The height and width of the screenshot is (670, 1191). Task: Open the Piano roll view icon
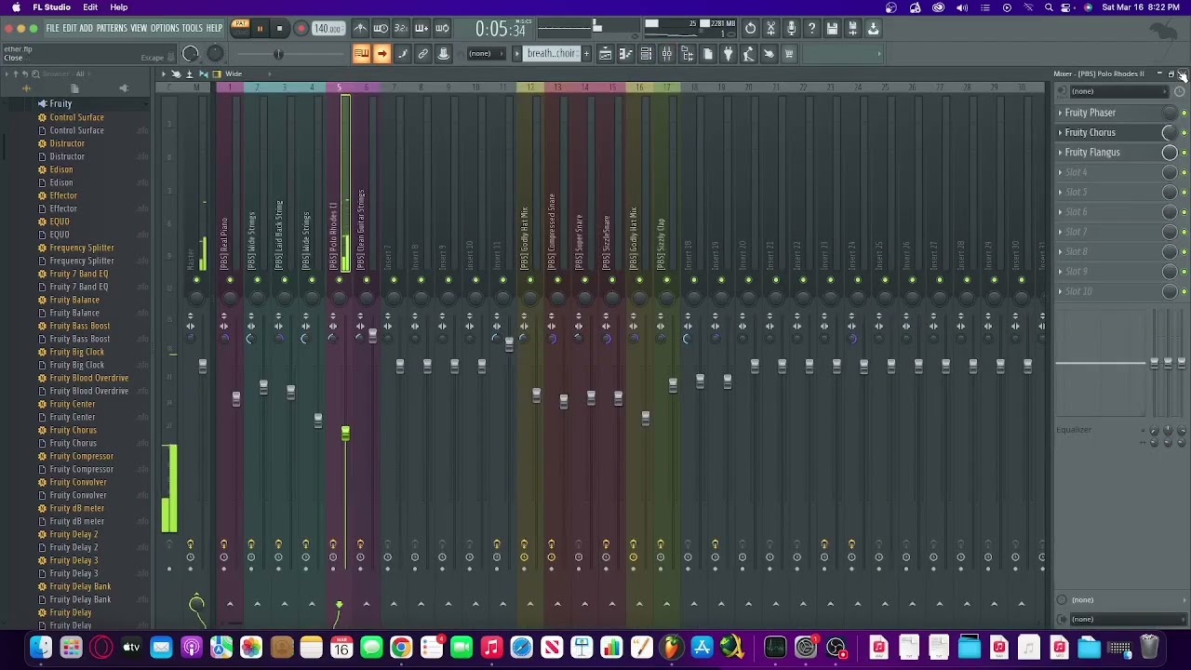[625, 54]
